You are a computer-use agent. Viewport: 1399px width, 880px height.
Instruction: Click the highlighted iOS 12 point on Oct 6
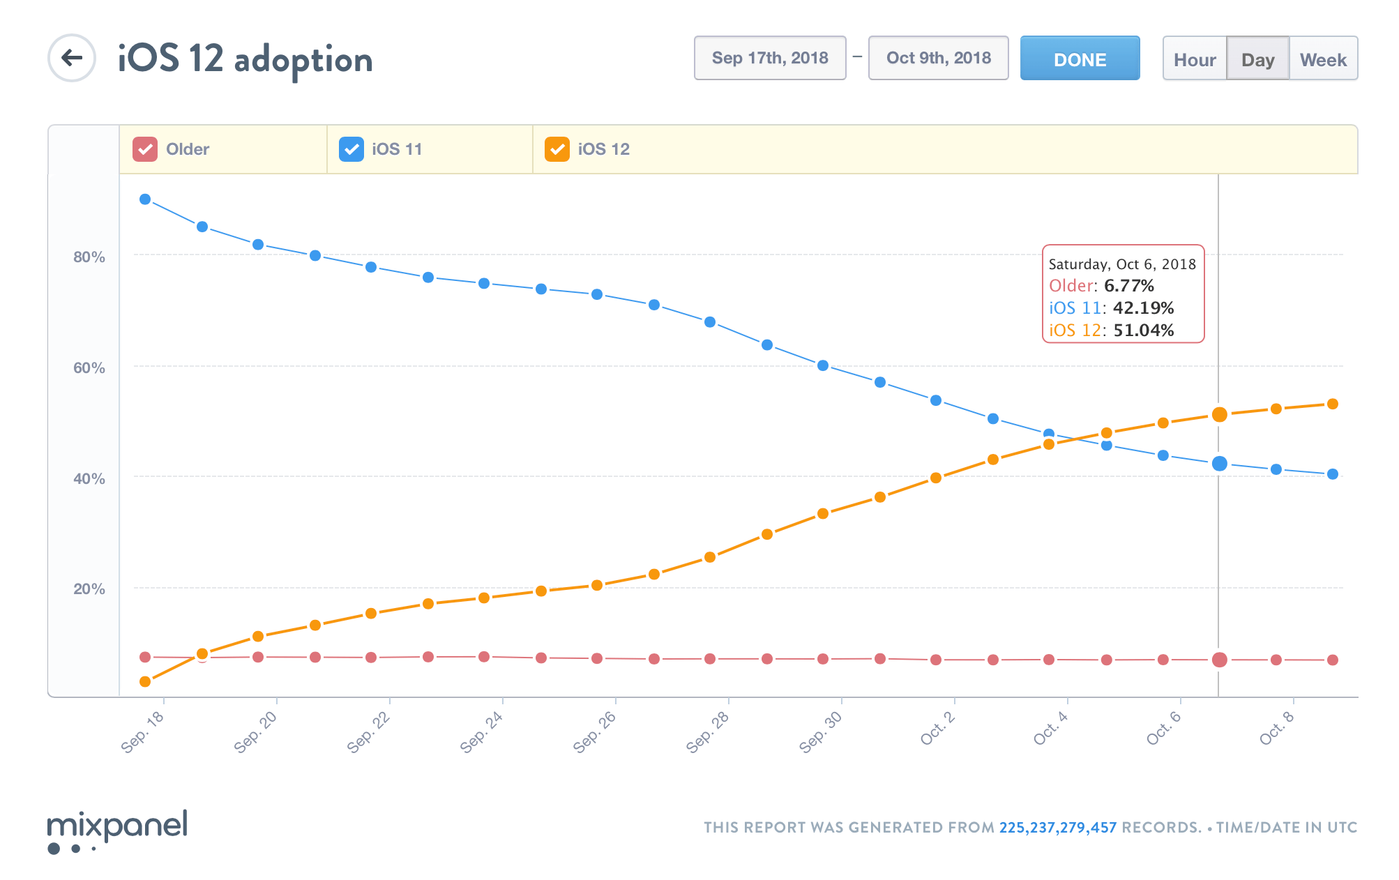(1219, 415)
